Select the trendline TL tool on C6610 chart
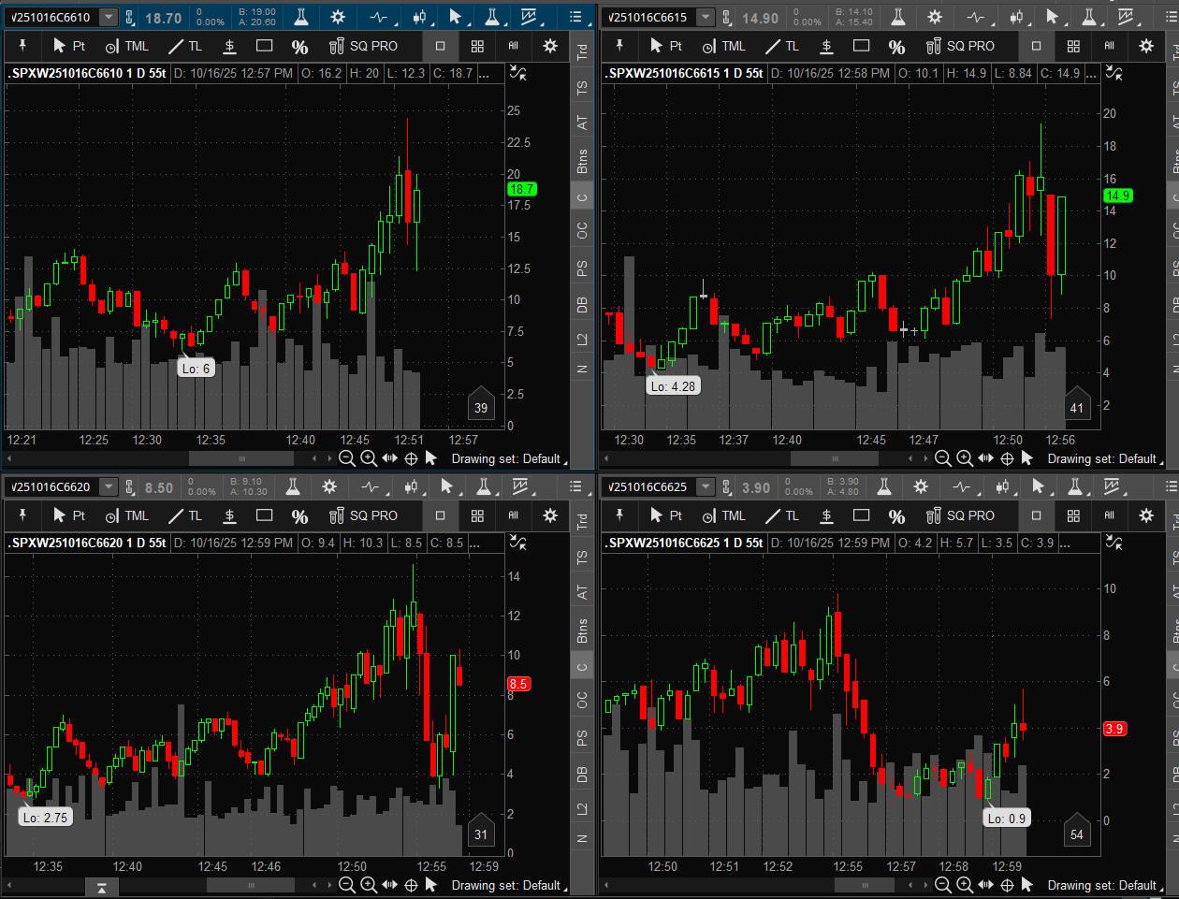This screenshot has width=1179, height=899. pos(184,46)
